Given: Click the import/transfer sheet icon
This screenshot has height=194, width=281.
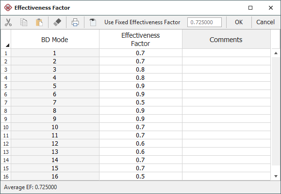Looking at the screenshot, I should click(93, 22).
